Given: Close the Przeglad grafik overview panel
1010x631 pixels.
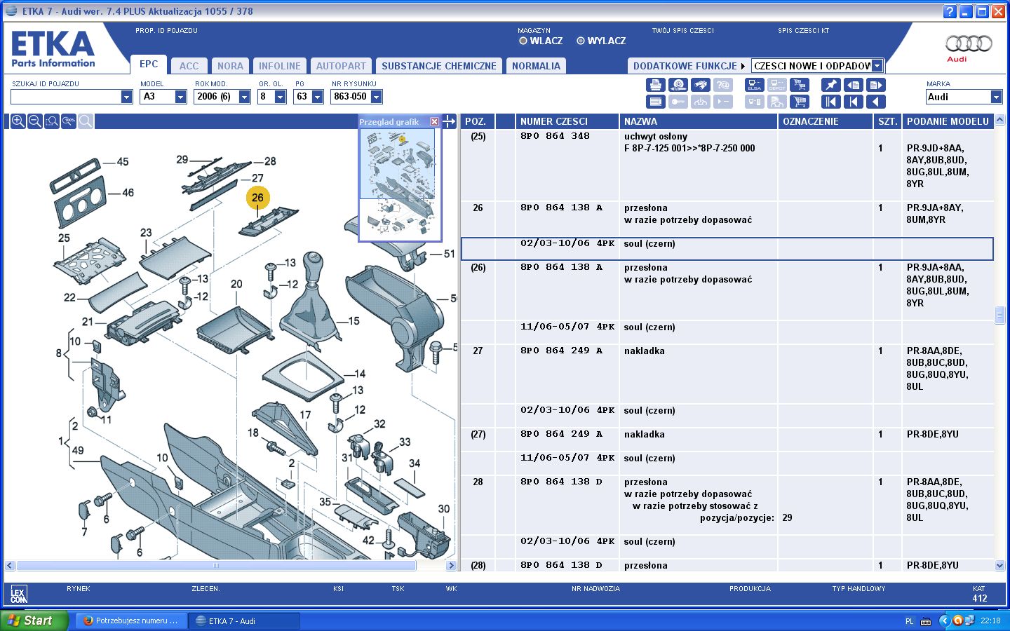Looking at the screenshot, I should coord(434,121).
